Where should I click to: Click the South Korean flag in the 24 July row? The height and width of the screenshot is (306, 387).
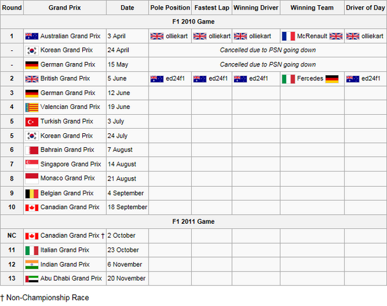[32, 136]
